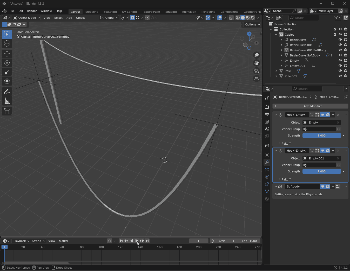Select the Measure tool

coord(7,101)
